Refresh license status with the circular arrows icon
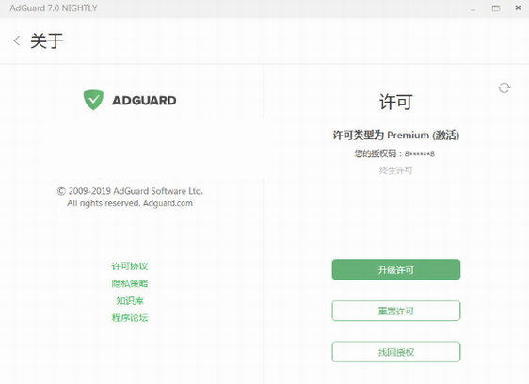 504,88
